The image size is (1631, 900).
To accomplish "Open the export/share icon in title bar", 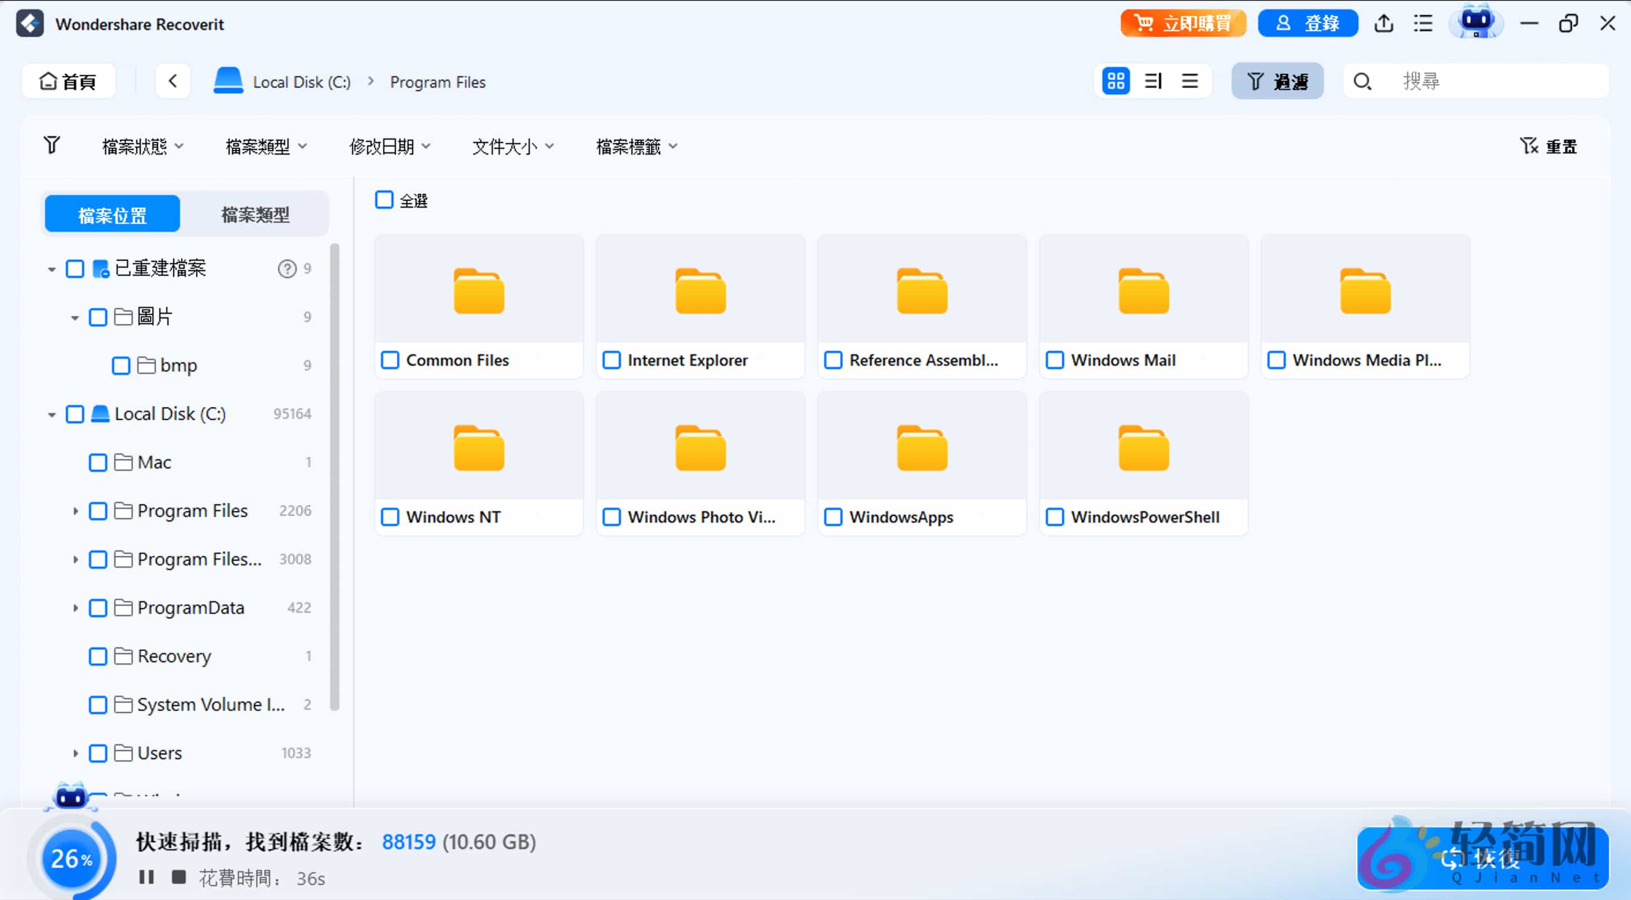I will click(1384, 24).
